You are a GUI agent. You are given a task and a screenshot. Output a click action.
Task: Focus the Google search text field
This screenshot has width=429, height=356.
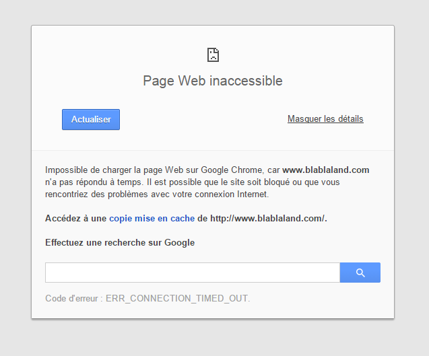point(193,273)
